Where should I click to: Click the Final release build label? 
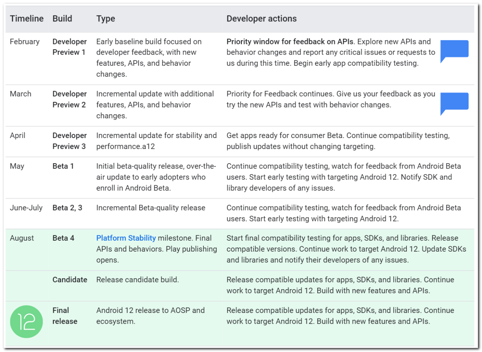tap(65, 316)
